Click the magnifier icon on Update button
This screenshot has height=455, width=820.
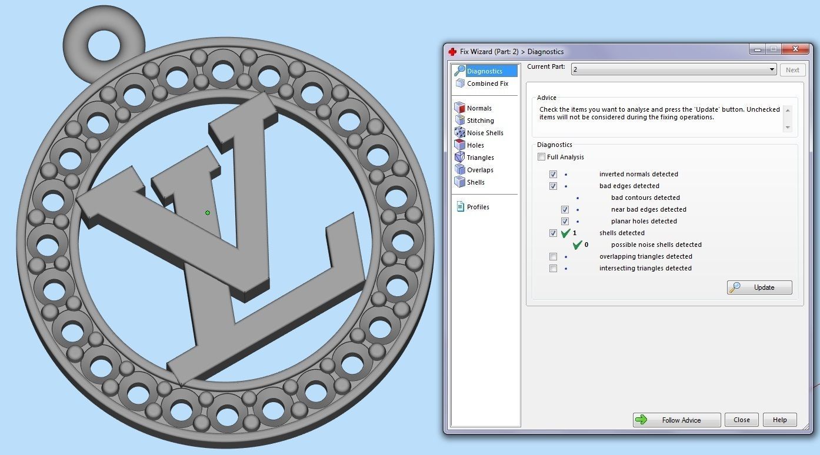(735, 287)
